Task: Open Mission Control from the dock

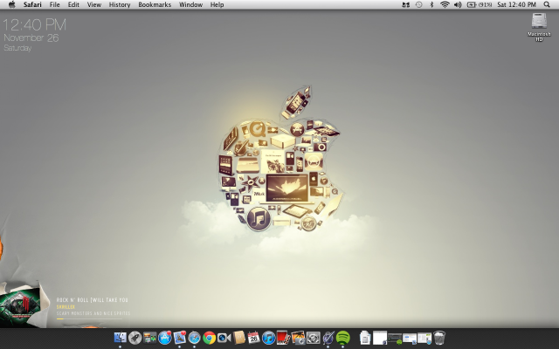Action: [x=149, y=338]
